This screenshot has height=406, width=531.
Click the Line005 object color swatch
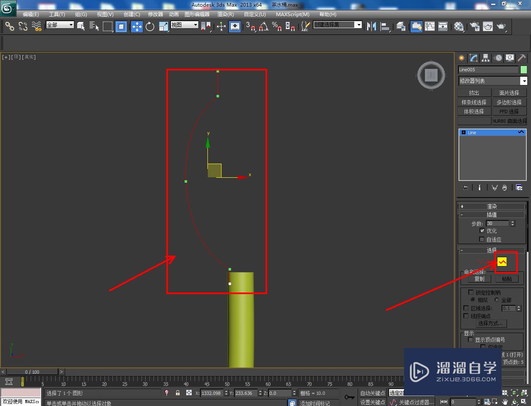coord(524,70)
